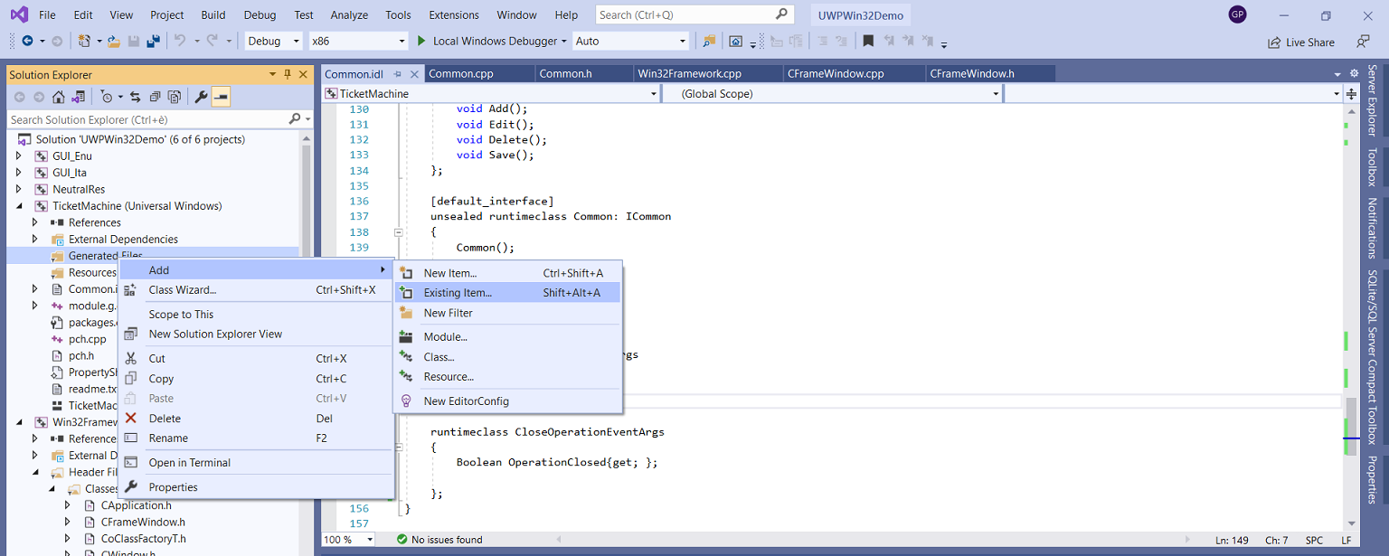1389x556 pixels.
Task: Expand the CApplication.h tree node
Action: coord(68,505)
